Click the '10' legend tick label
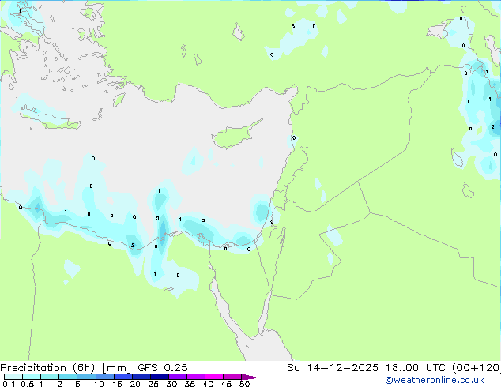The height and width of the screenshot is (387, 501). pyautogui.click(x=99, y=384)
